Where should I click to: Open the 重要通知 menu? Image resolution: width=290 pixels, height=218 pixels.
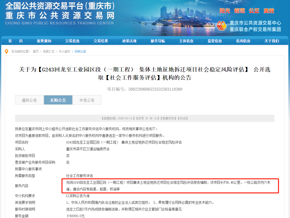point(44,41)
